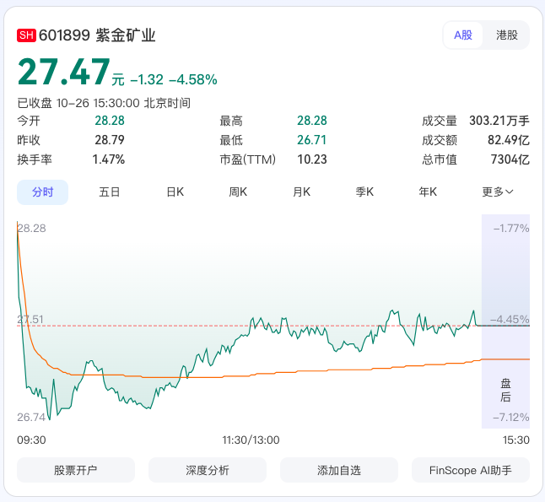Select the 分时 chart tab
Screen dimensions: 545x502
(x=42, y=192)
